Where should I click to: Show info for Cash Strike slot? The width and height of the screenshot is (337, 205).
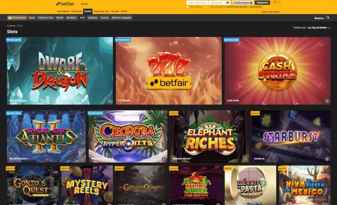coord(327,101)
